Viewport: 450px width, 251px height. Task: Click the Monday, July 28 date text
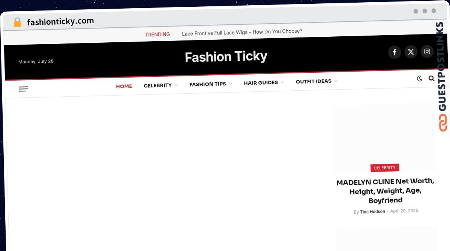(36, 61)
